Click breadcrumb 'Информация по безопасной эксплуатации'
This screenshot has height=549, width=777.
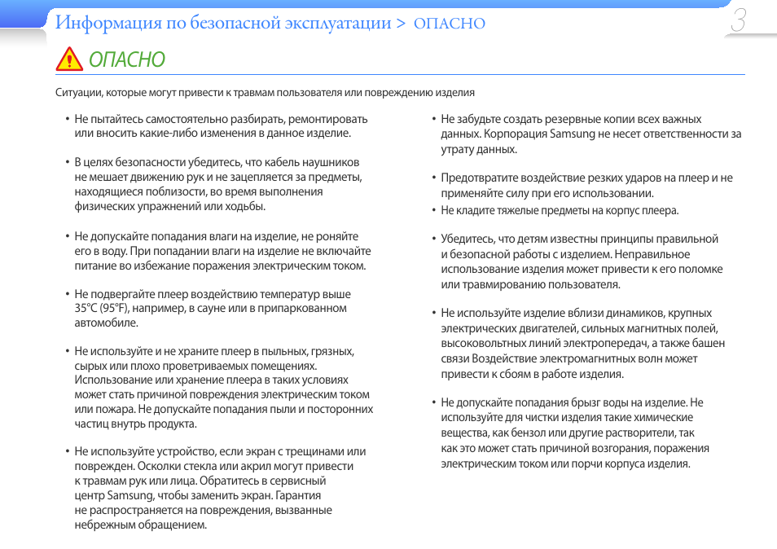click(x=223, y=22)
